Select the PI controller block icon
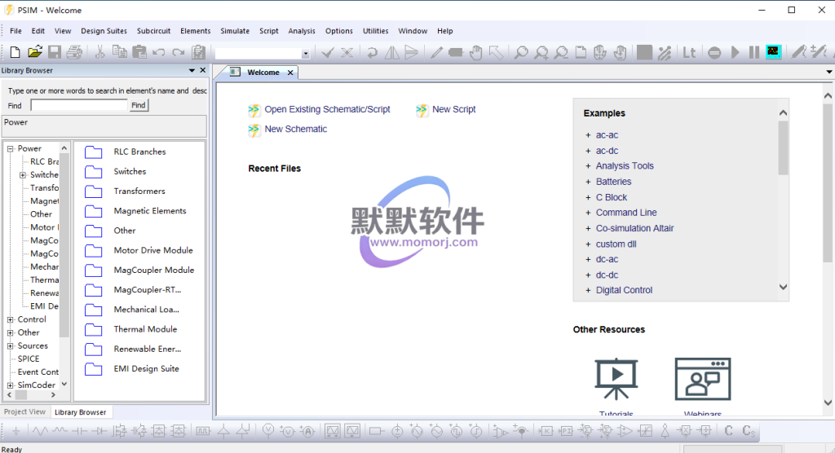This screenshot has width=835, height=453. pos(566,431)
